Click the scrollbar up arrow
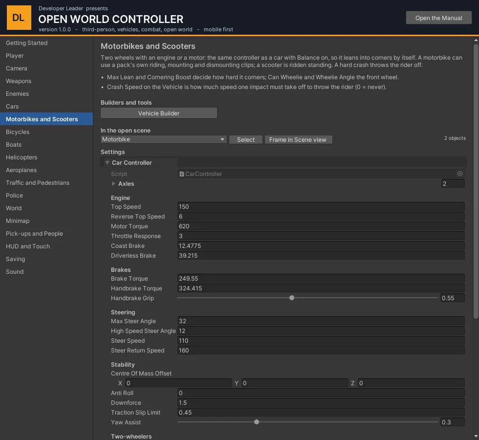Screen dimensions: 479x440 (x=476, y=40)
